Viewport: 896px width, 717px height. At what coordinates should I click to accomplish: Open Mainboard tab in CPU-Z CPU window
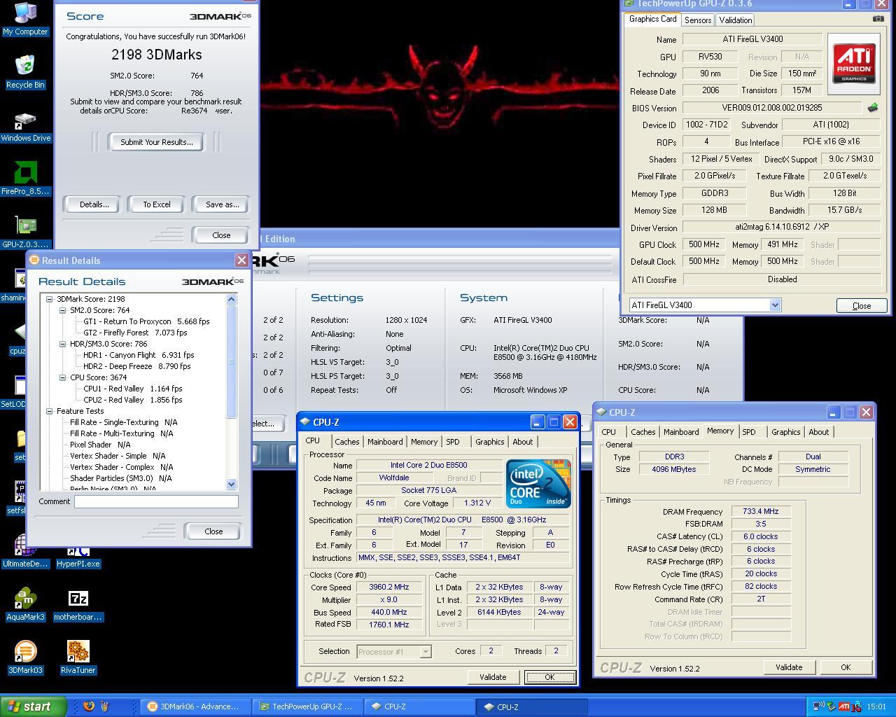tap(385, 442)
